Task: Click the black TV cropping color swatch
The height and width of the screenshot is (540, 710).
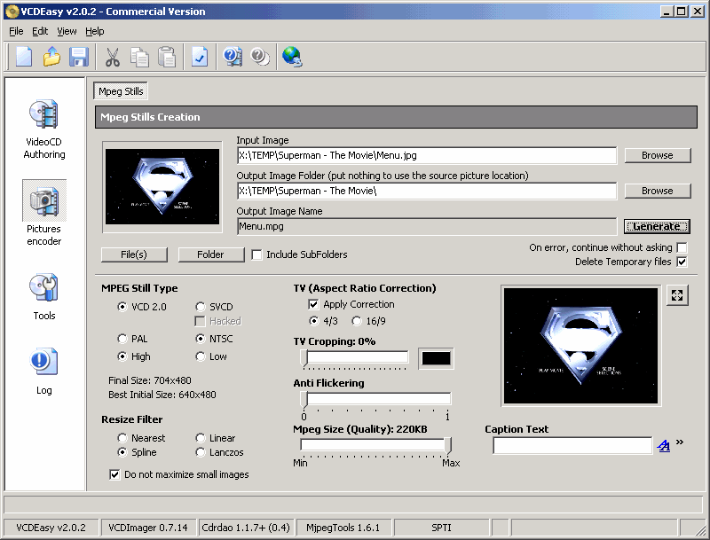Action: 436,358
